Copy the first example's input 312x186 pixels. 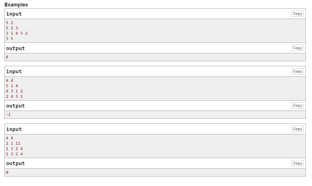point(297,14)
